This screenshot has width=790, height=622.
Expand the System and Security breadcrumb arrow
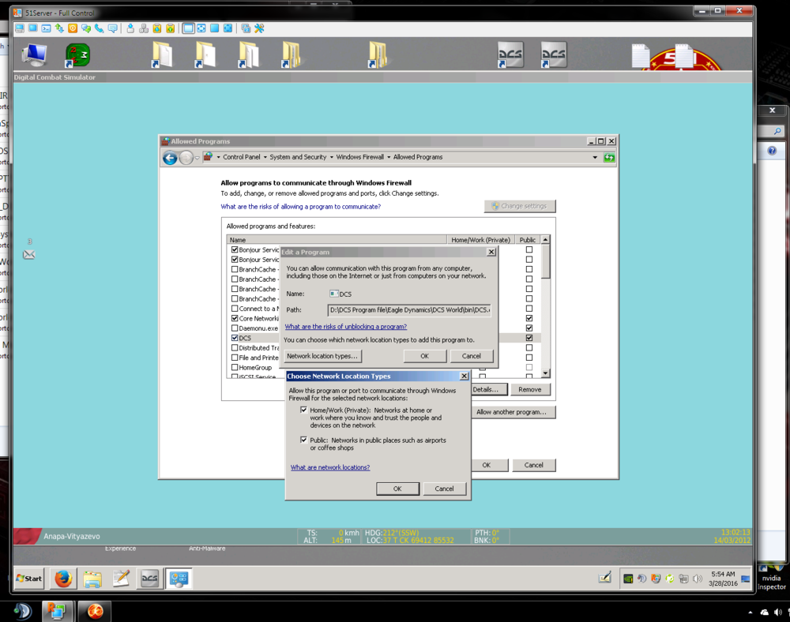331,157
